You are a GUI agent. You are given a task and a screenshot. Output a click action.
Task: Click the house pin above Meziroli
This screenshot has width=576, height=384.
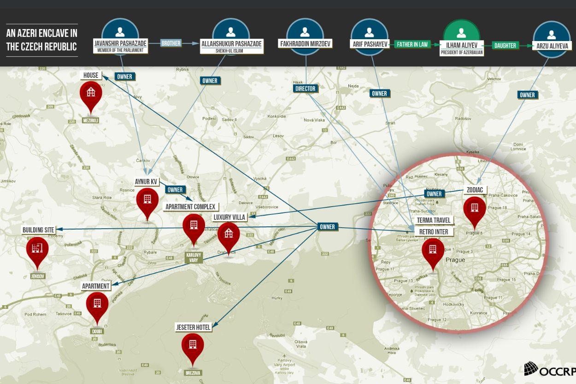tap(91, 93)
